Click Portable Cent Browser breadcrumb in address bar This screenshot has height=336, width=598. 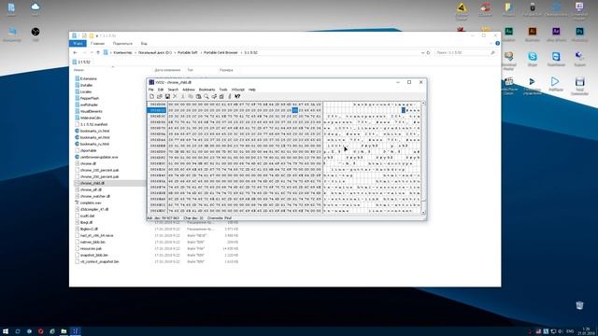[221, 52]
